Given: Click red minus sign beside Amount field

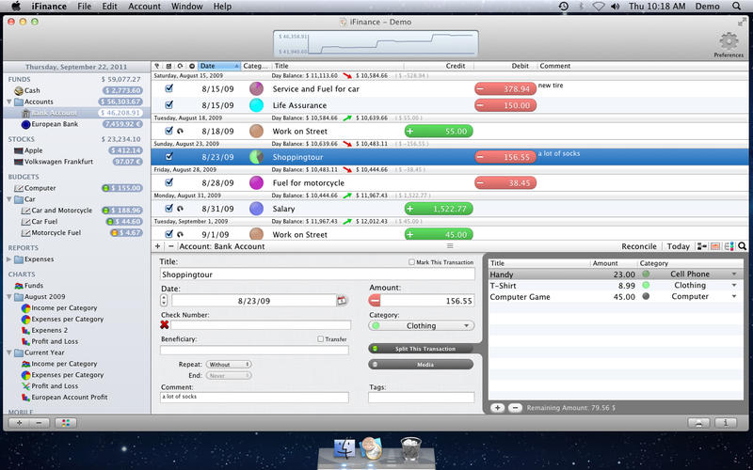Looking at the screenshot, I should 375,301.
